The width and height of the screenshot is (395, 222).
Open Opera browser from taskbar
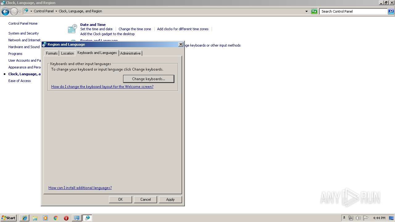66,218
